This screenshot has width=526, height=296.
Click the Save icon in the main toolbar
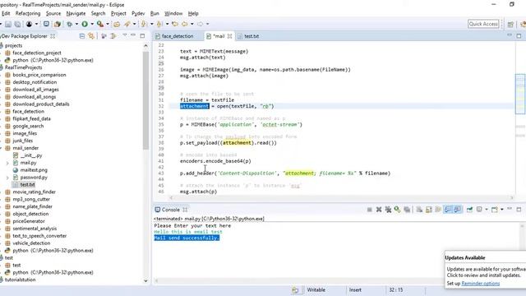point(8,24)
